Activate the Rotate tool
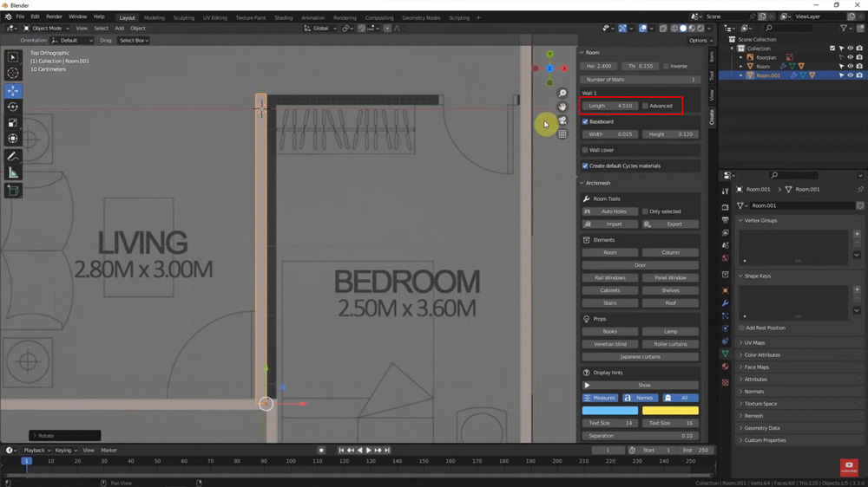This screenshot has height=487, width=868. coord(13,107)
